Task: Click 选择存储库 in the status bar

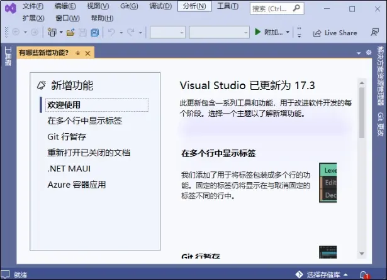Action: point(323,274)
